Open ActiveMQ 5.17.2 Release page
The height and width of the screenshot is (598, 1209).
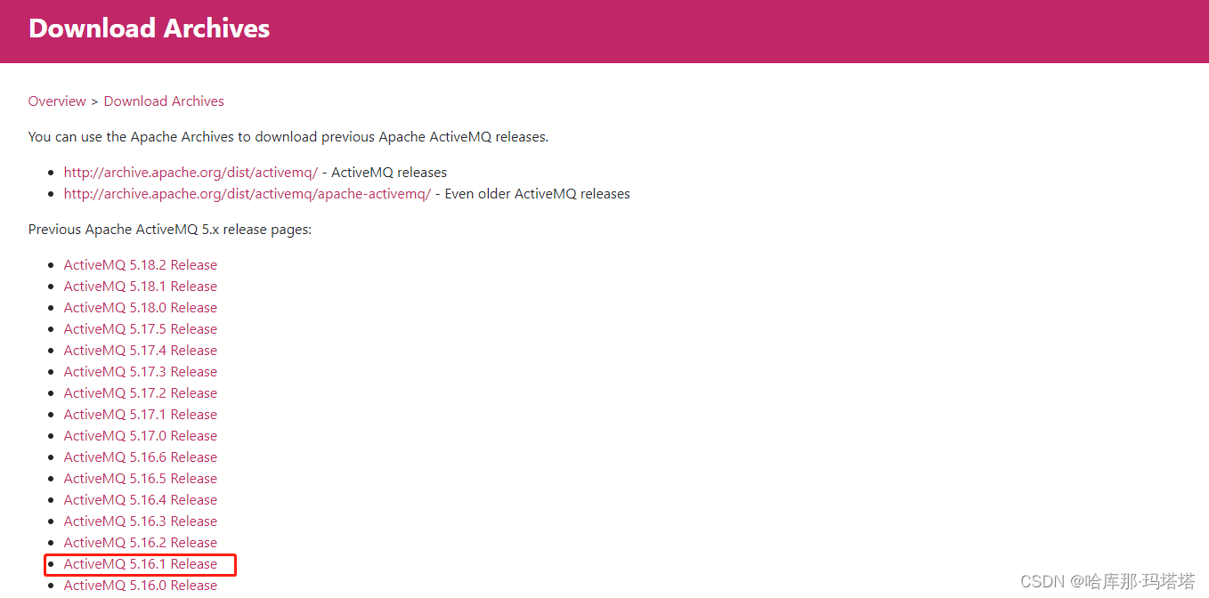141,393
